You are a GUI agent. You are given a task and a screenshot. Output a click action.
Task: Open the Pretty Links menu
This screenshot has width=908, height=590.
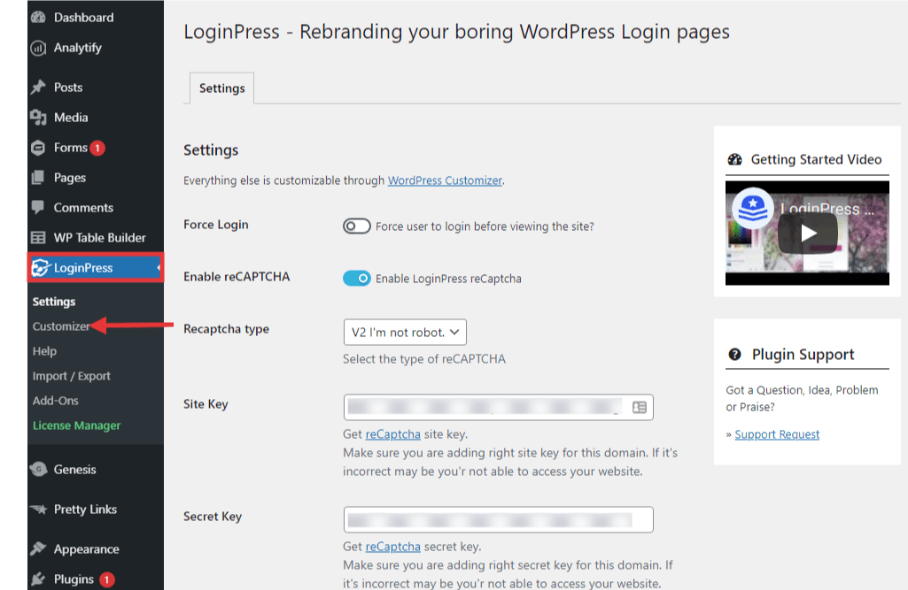[85, 510]
